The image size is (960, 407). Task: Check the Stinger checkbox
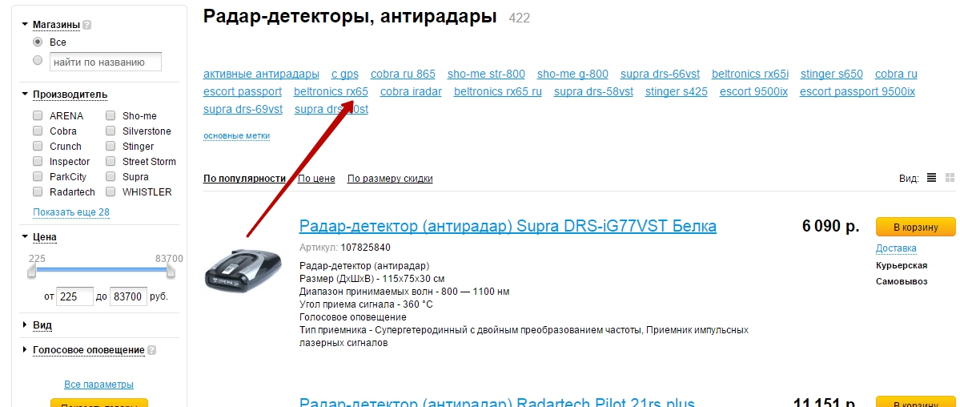click(110, 146)
